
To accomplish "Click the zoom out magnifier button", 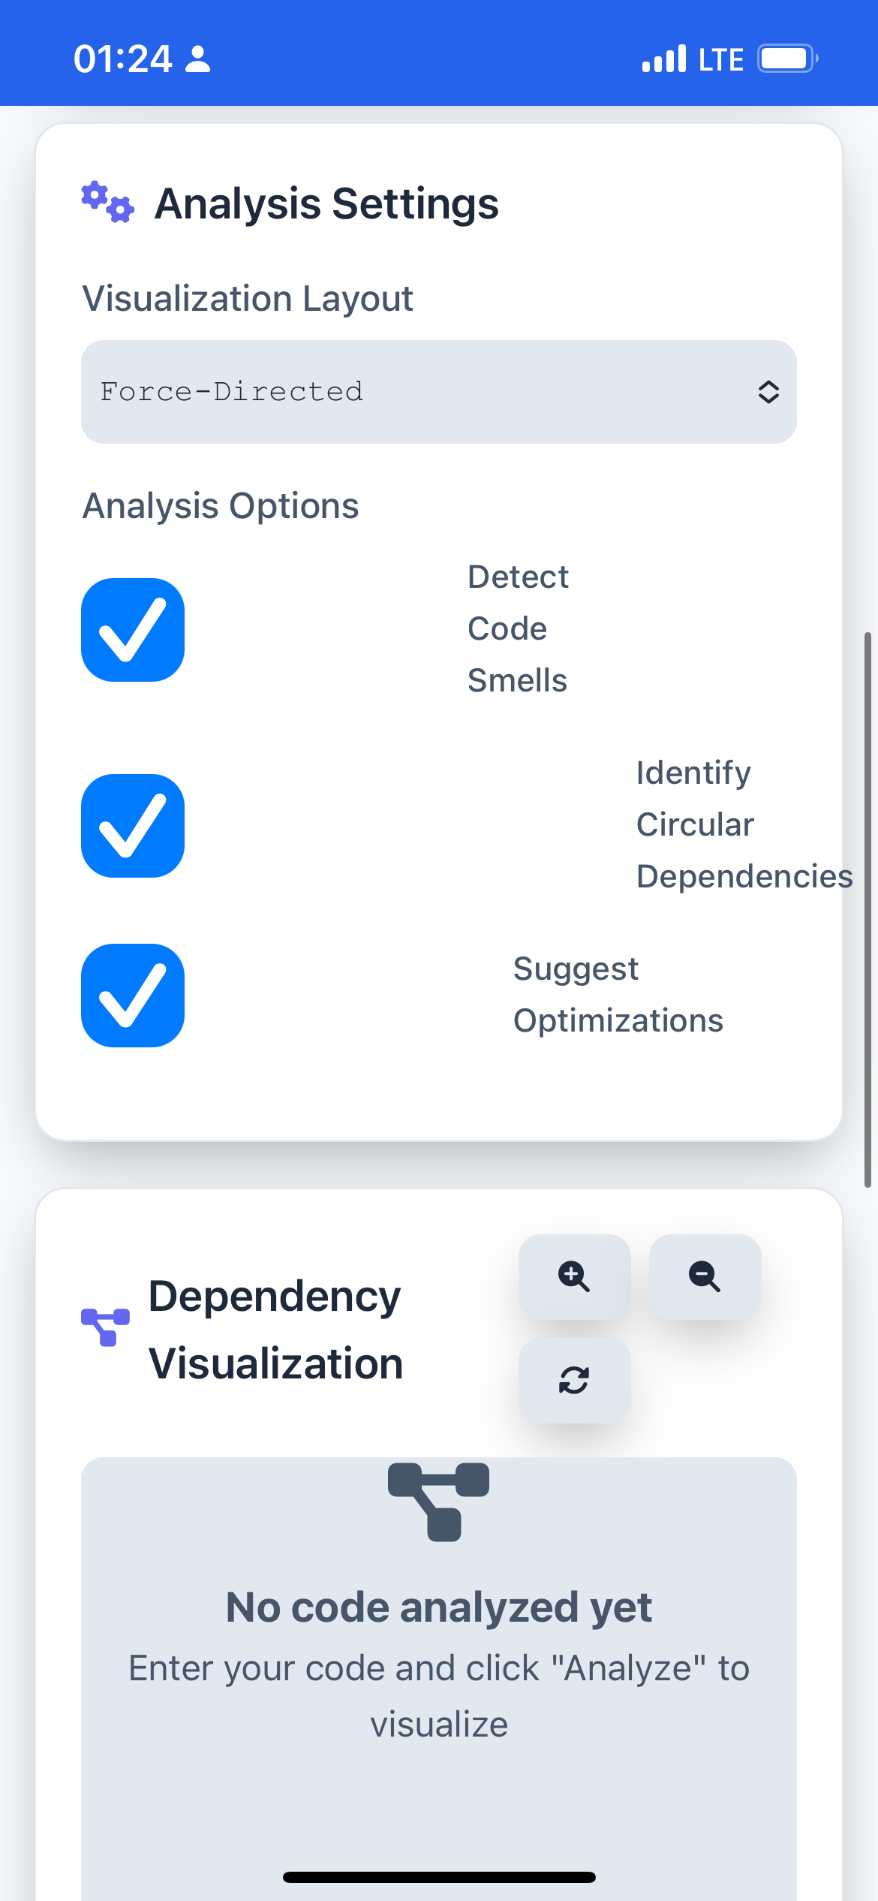I will coord(705,1276).
